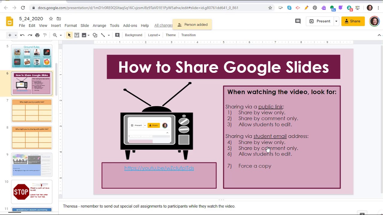Click the speaker notes text
The height and width of the screenshot is (215, 383).
pyautogui.click(x=149, y=206)
